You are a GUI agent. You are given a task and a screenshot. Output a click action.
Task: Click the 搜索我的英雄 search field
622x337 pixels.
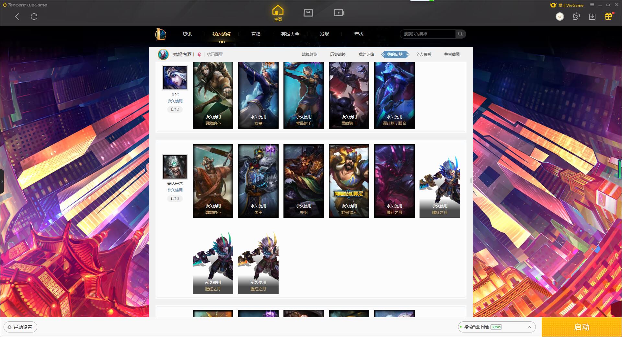tap(428, 34)
